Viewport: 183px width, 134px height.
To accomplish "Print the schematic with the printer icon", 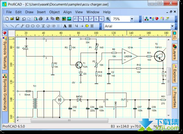I will tap(41, 19).
